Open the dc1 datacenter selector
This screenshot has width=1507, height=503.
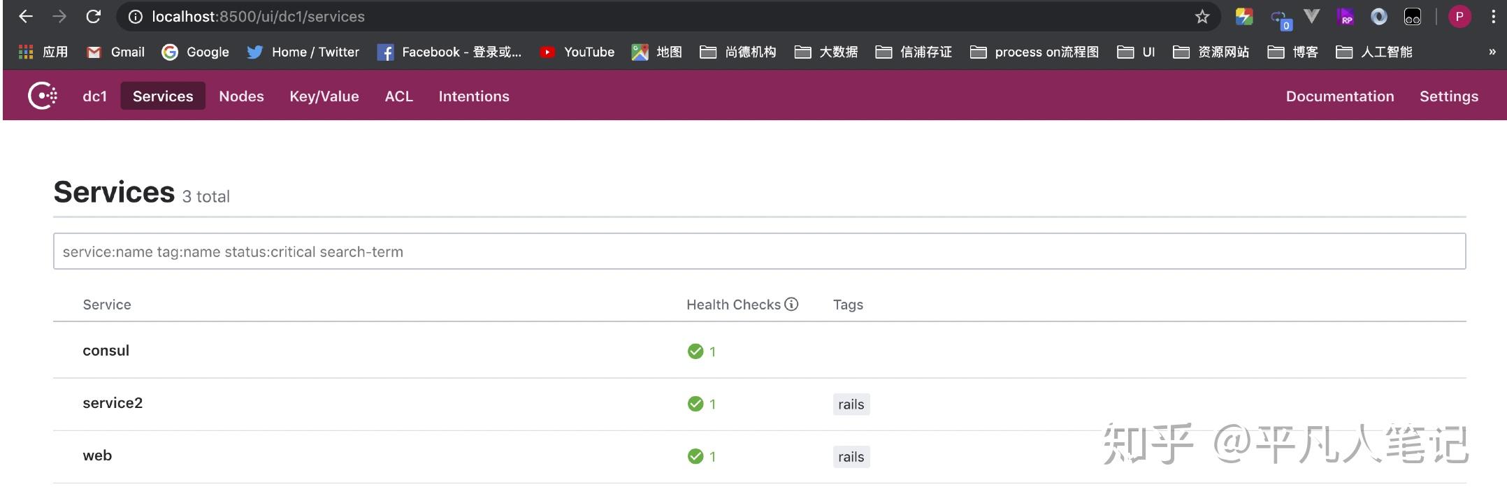click(94, 96)
